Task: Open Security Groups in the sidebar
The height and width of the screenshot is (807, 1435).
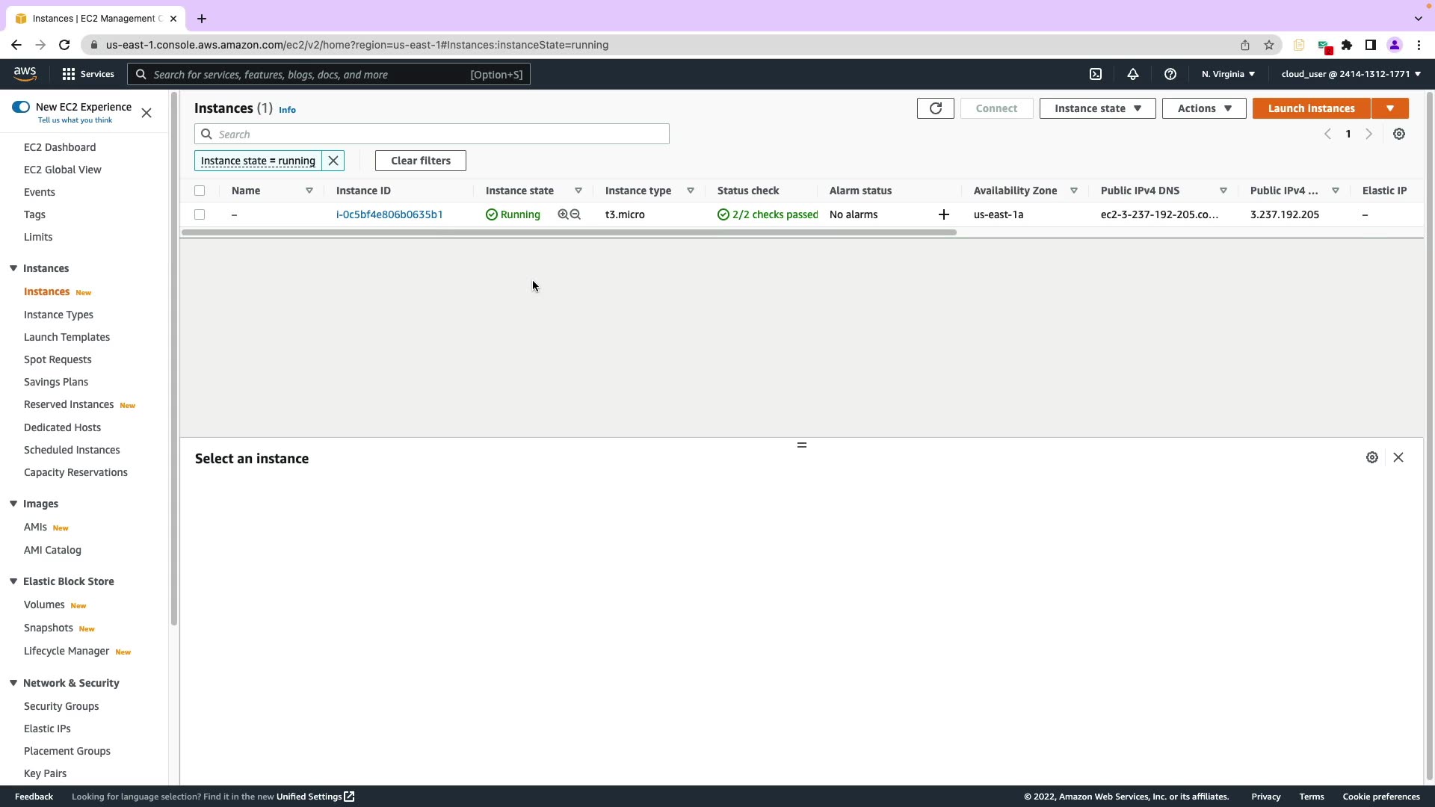Action: point(61,706)
